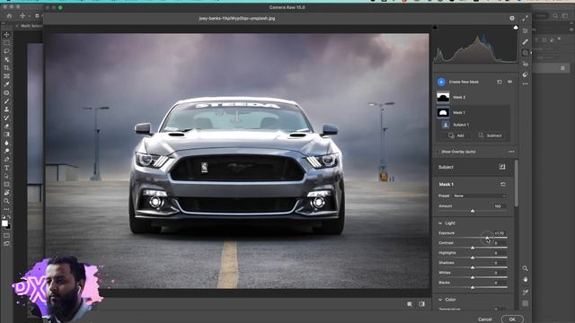The width and height of the screenshot is (575, 323).
Task: Switch to single view preview mode
Action: point(410,304)
